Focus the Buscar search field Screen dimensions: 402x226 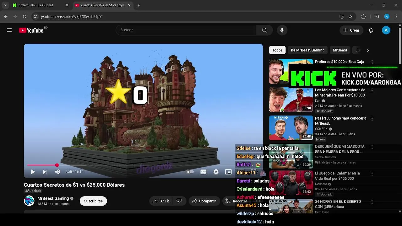(x=186, y=30)
